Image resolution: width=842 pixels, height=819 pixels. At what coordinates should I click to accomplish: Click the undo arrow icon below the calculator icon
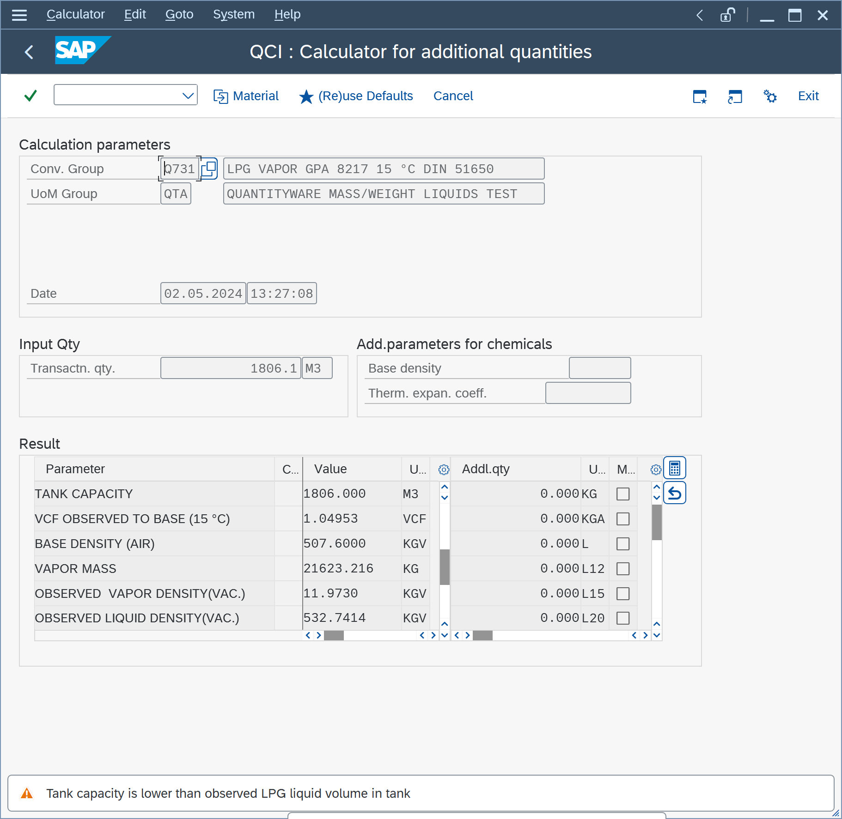pos(675,493)
